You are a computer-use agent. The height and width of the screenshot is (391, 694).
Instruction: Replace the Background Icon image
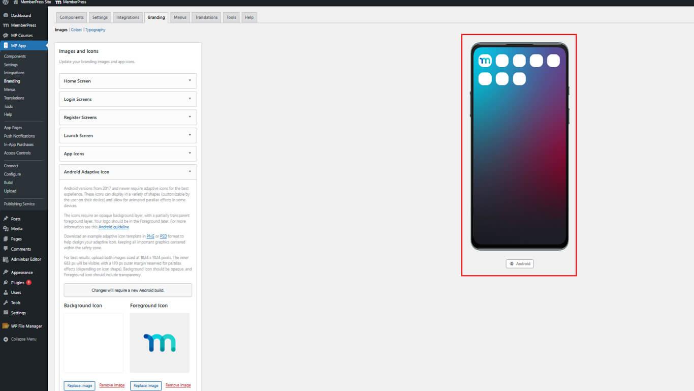[80, 385]
